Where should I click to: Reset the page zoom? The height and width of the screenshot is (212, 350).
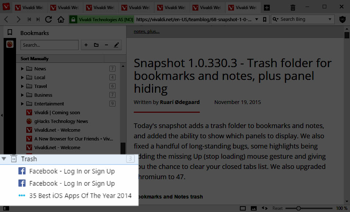point(277,208)
